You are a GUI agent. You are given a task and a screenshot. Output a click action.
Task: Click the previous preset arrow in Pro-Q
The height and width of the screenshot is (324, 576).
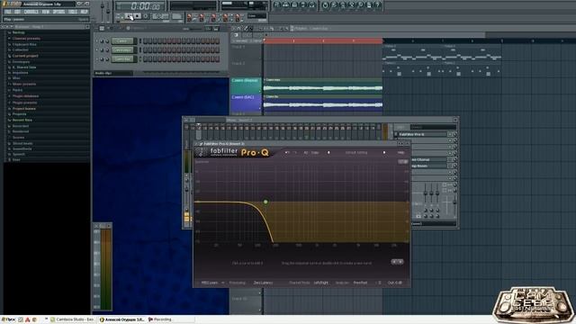tap(328, 152)
